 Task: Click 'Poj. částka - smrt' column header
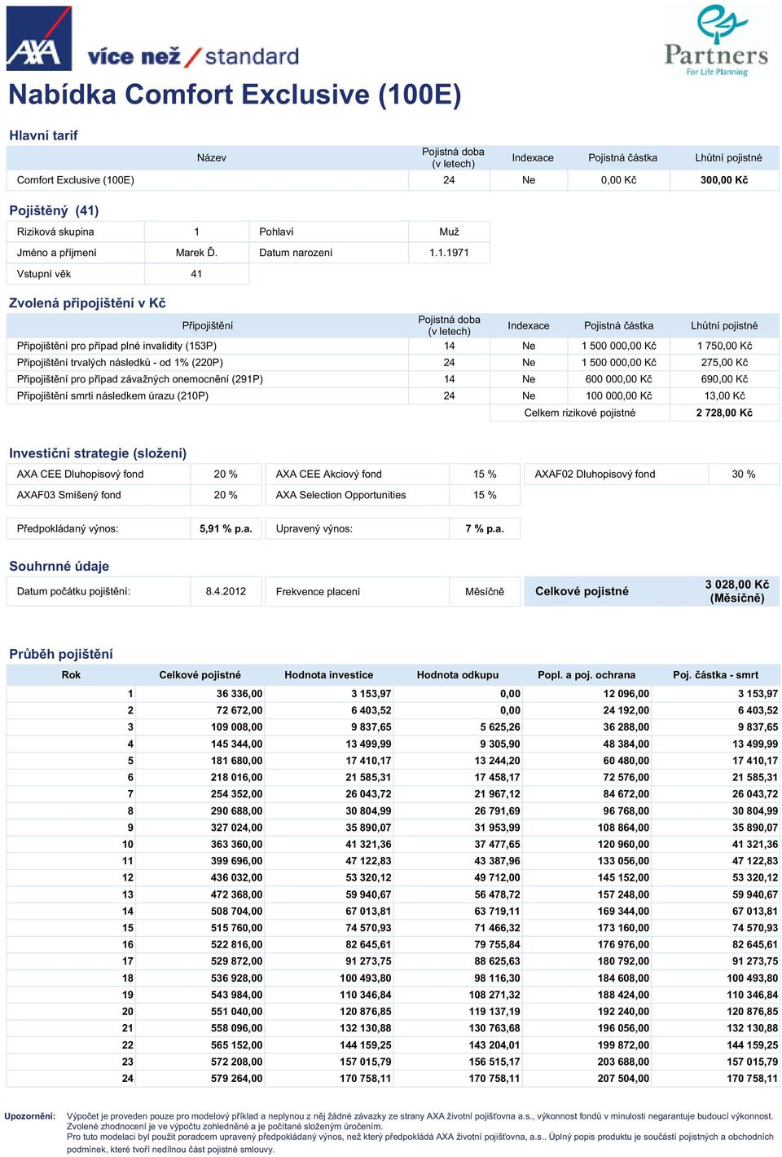pyautogui.click(x=715, y=674)
